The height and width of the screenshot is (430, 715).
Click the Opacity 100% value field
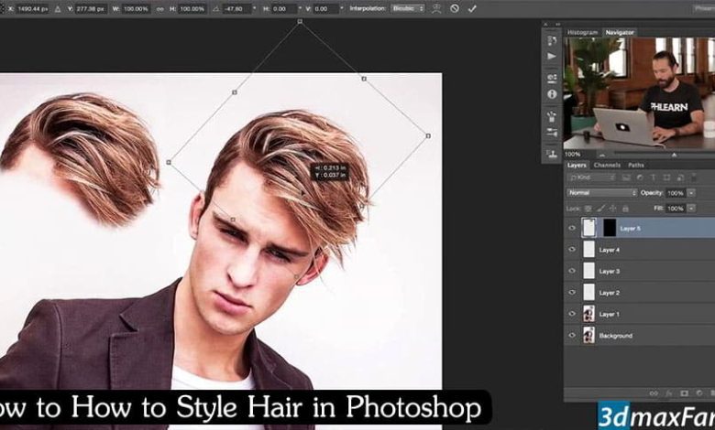676,193
